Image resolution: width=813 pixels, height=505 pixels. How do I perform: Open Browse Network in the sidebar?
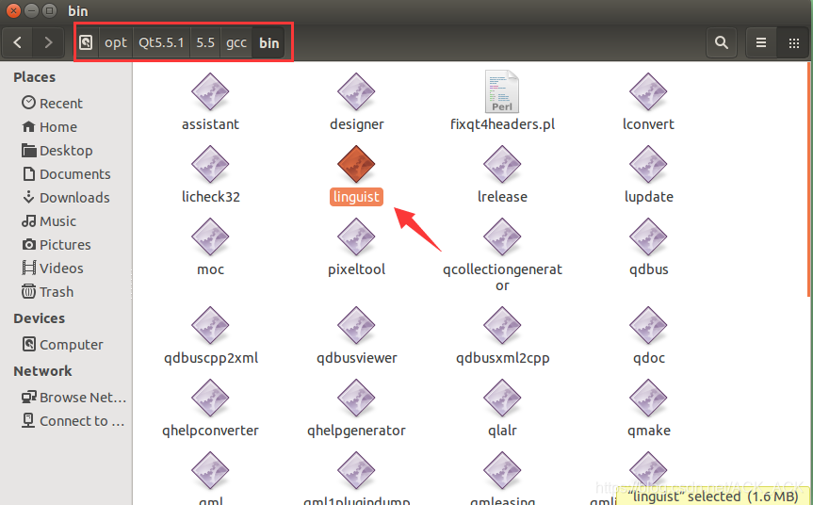click(x=73, y=398)
